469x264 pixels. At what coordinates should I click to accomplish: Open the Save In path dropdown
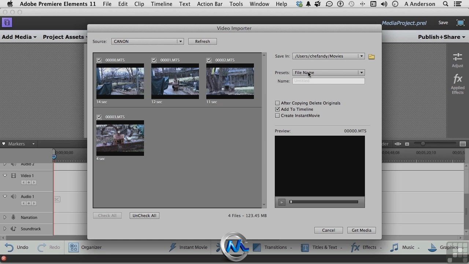(328, 56)
